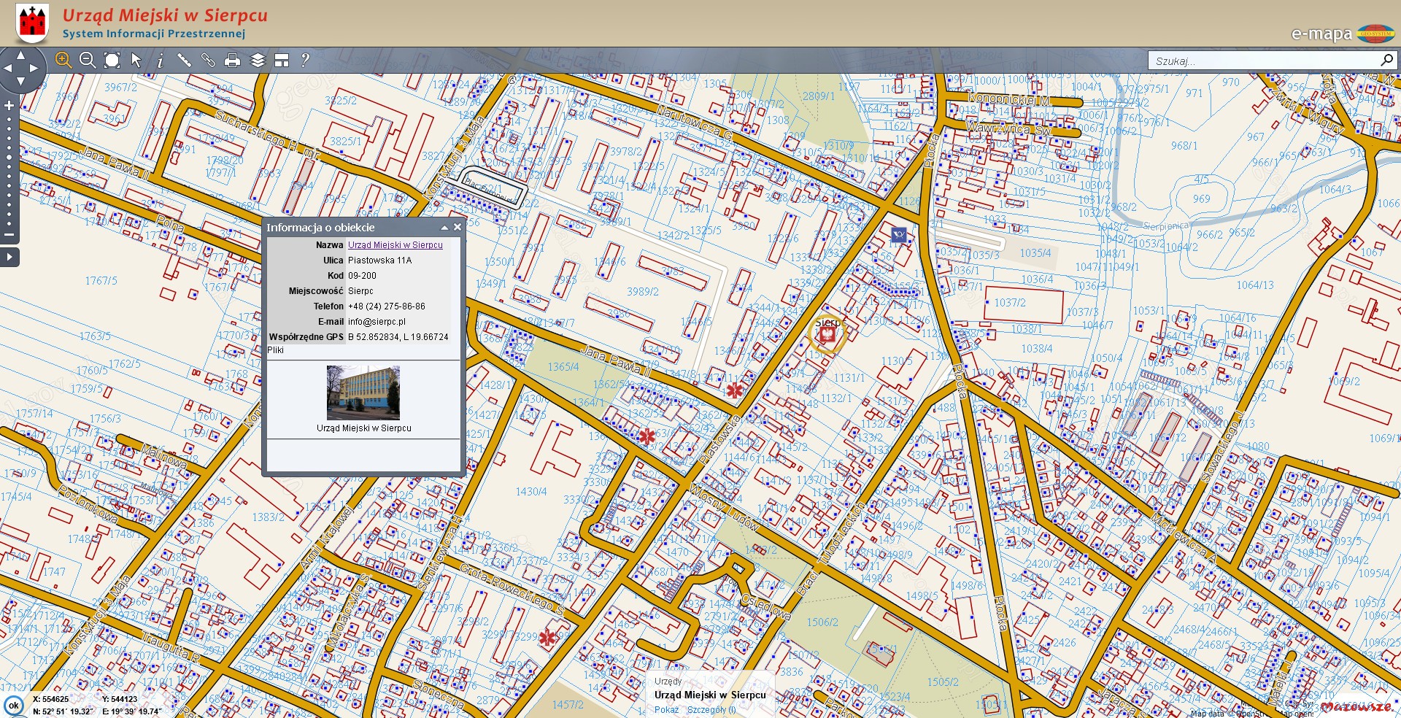Click the print map icon
Image resolution: width=1401 pixels, height=718 pixels.
tap(233, 61)
